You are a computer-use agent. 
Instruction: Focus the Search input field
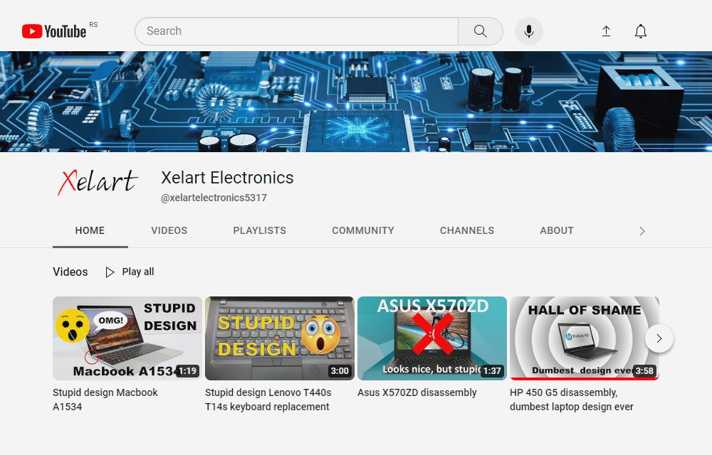tap(296, 31)
